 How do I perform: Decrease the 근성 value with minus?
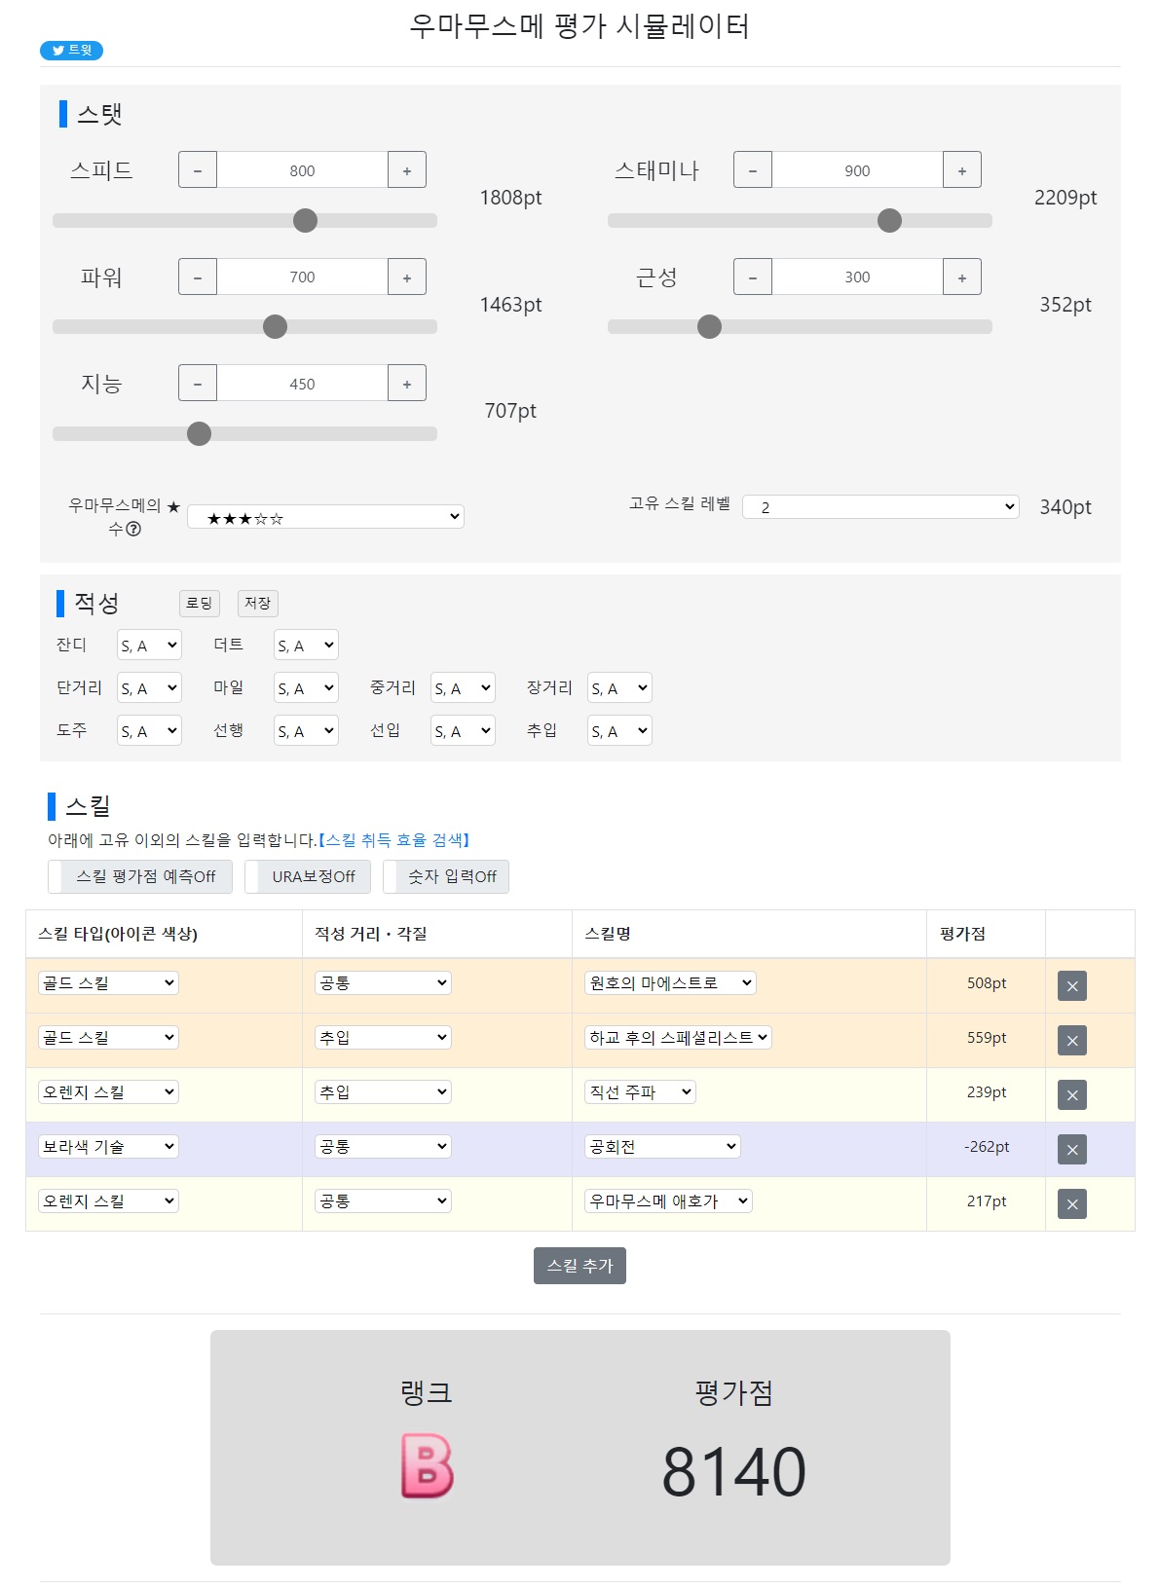[x=753, y=277]
